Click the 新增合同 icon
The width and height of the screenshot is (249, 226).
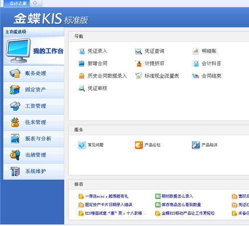[81, 64]
